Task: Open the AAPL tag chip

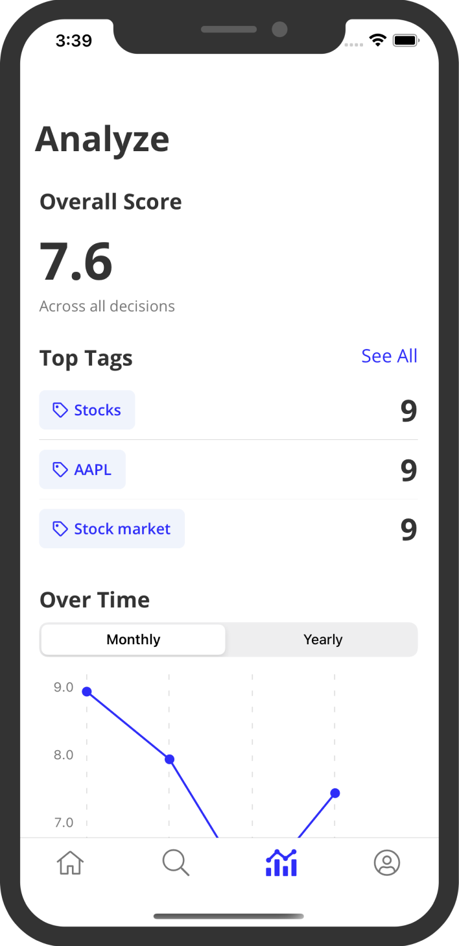Action: (82, 470)
